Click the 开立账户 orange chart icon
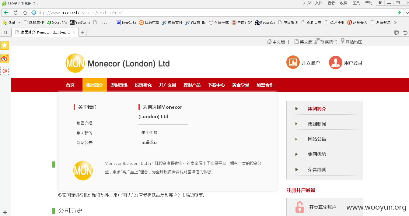 pos(293,62)
